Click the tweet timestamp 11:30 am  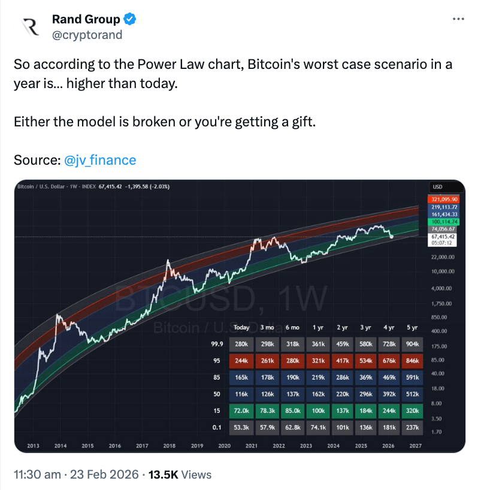coord(37,474)
